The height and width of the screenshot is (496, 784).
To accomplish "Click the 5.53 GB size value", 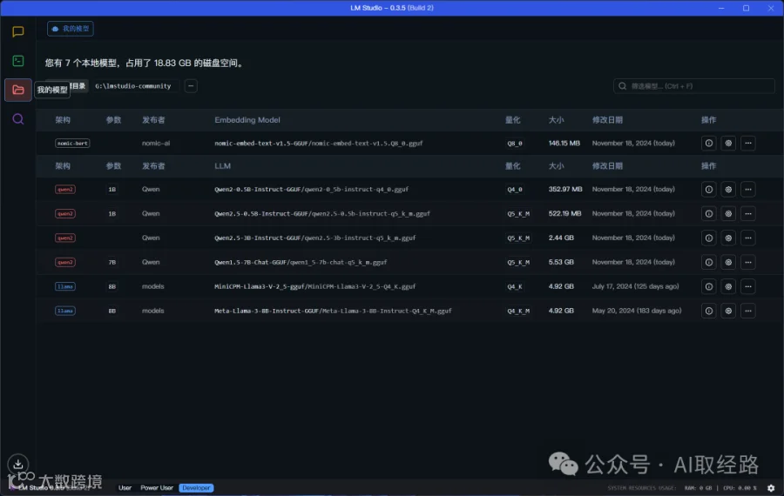I will [x=561, y=262].
